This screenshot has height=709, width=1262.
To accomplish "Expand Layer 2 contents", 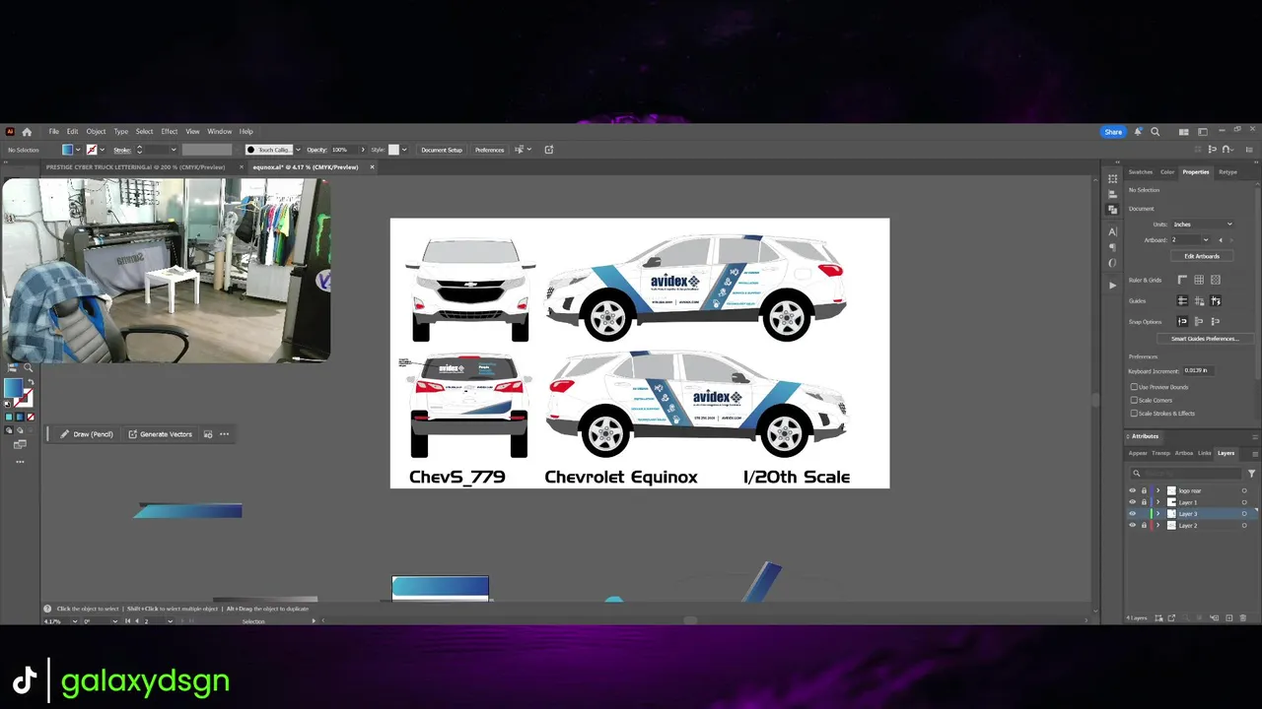I will 1158,526.
